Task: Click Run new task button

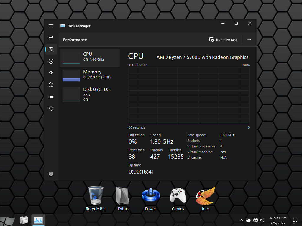Action: click(x=223, y=40)
